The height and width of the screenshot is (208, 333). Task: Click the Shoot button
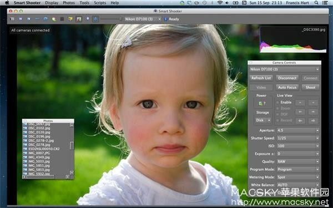click(310, 87)
